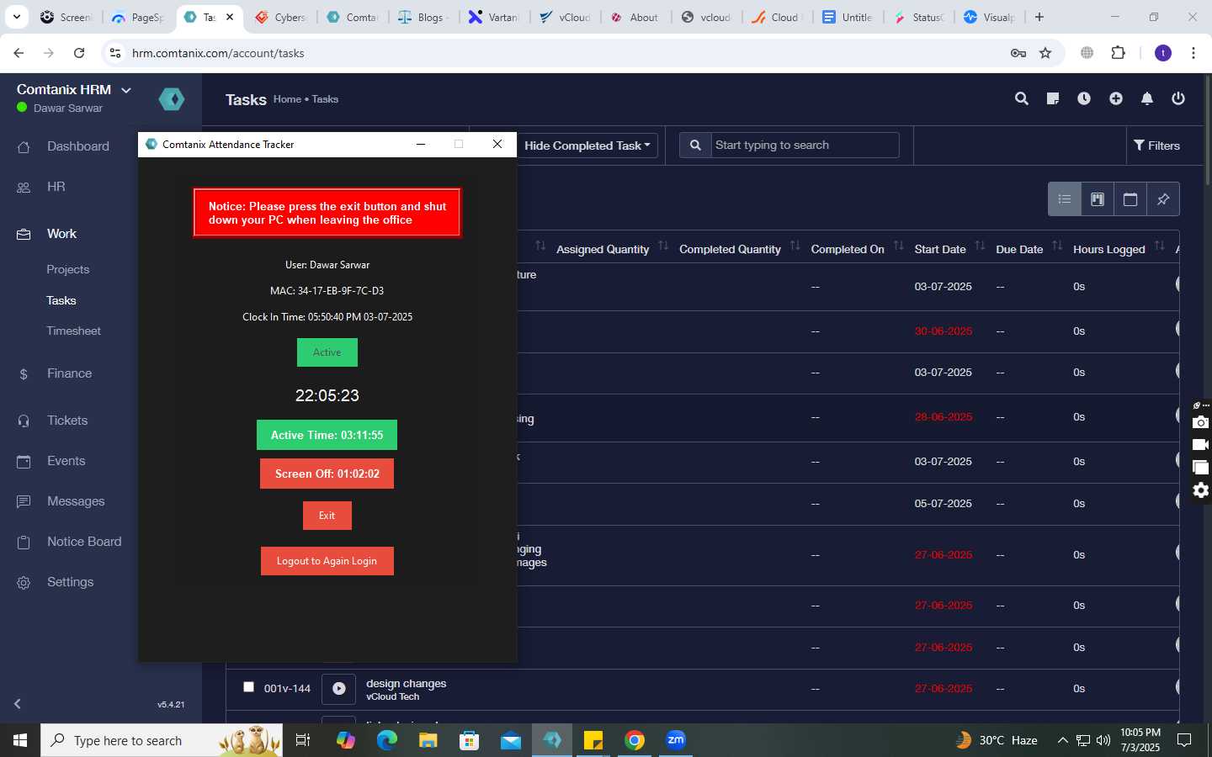Open the Chrome tab search dropdown arrow

[16, 17]
